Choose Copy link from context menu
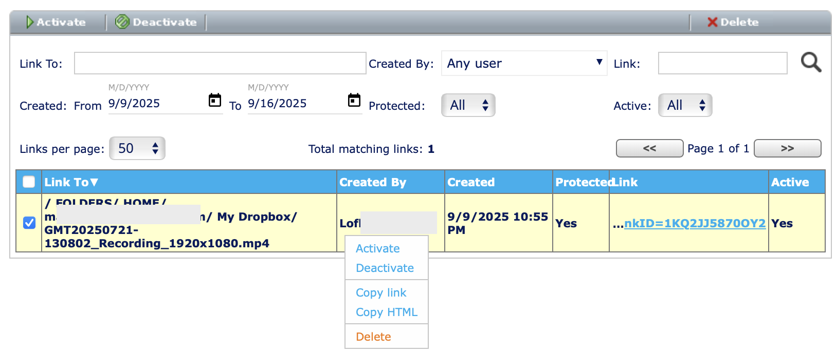The height and width of the screenshot is (353, 836). tap(381, 292)
